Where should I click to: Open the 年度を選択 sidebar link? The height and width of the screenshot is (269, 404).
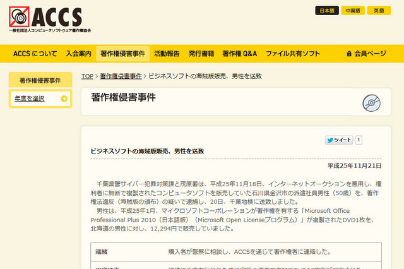coord(30,99)
